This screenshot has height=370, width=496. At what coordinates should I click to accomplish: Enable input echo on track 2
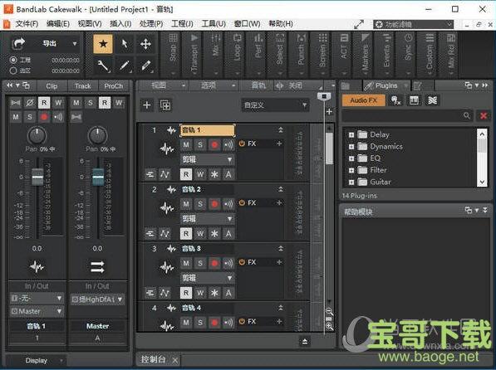pos(228,204)
